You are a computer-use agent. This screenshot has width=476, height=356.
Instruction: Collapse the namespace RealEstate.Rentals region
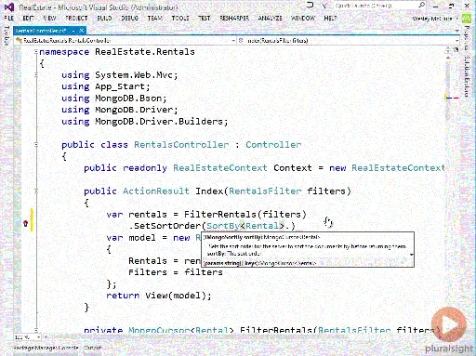click(x=36, y=52)
